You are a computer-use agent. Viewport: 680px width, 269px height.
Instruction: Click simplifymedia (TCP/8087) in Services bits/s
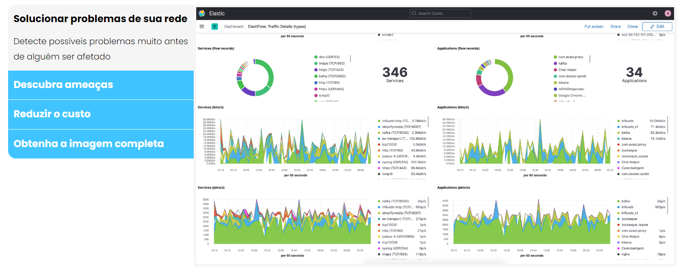399,127
